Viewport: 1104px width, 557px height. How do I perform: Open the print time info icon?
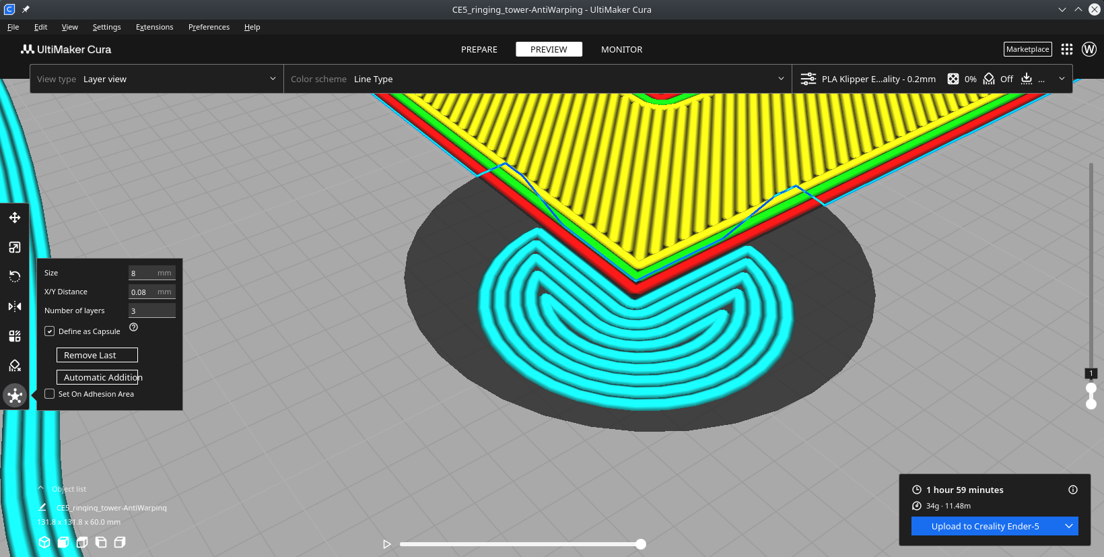[x=1073, y=490]
